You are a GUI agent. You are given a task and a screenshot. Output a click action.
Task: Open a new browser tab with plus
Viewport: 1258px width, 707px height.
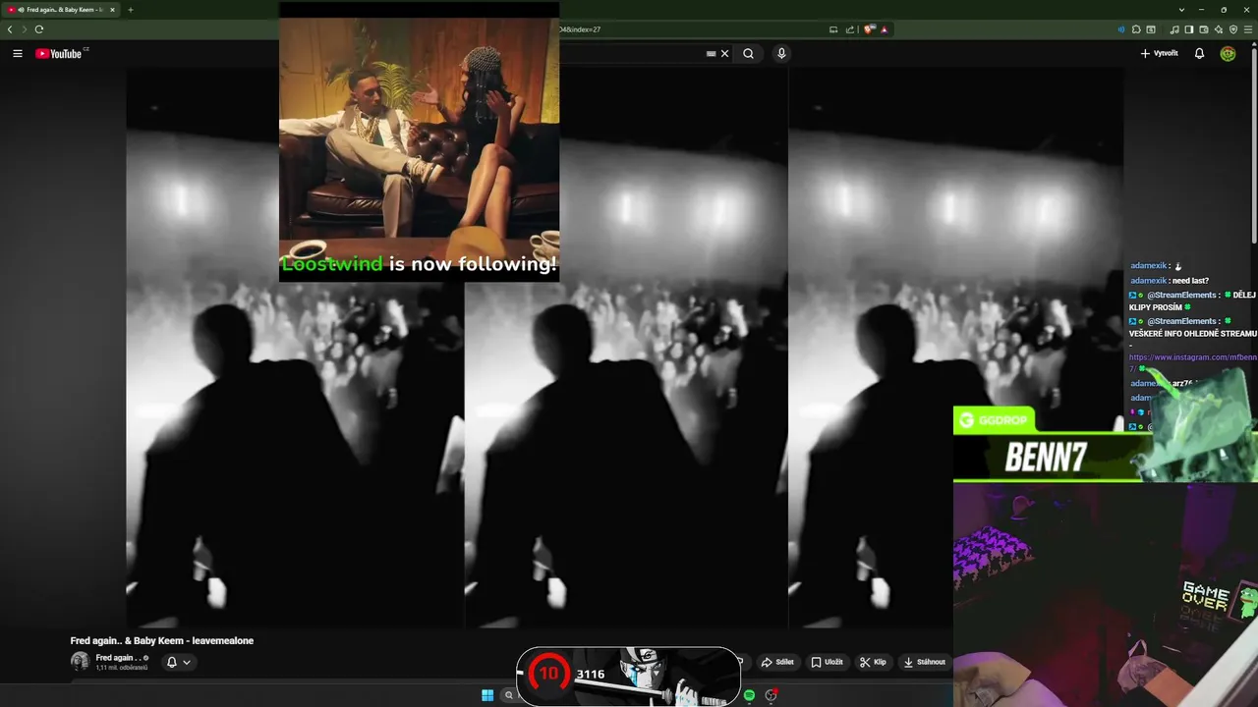[130, 10]
